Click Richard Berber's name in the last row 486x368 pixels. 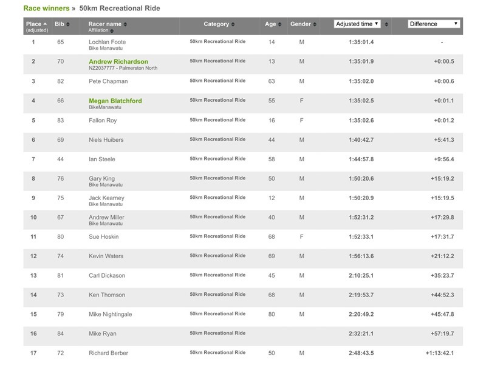pos(108,353)
